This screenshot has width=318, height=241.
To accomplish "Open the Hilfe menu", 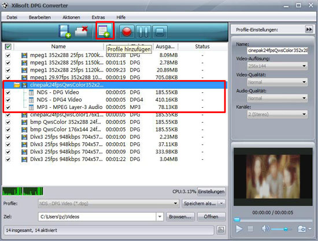I will click(x=121, y=17).
